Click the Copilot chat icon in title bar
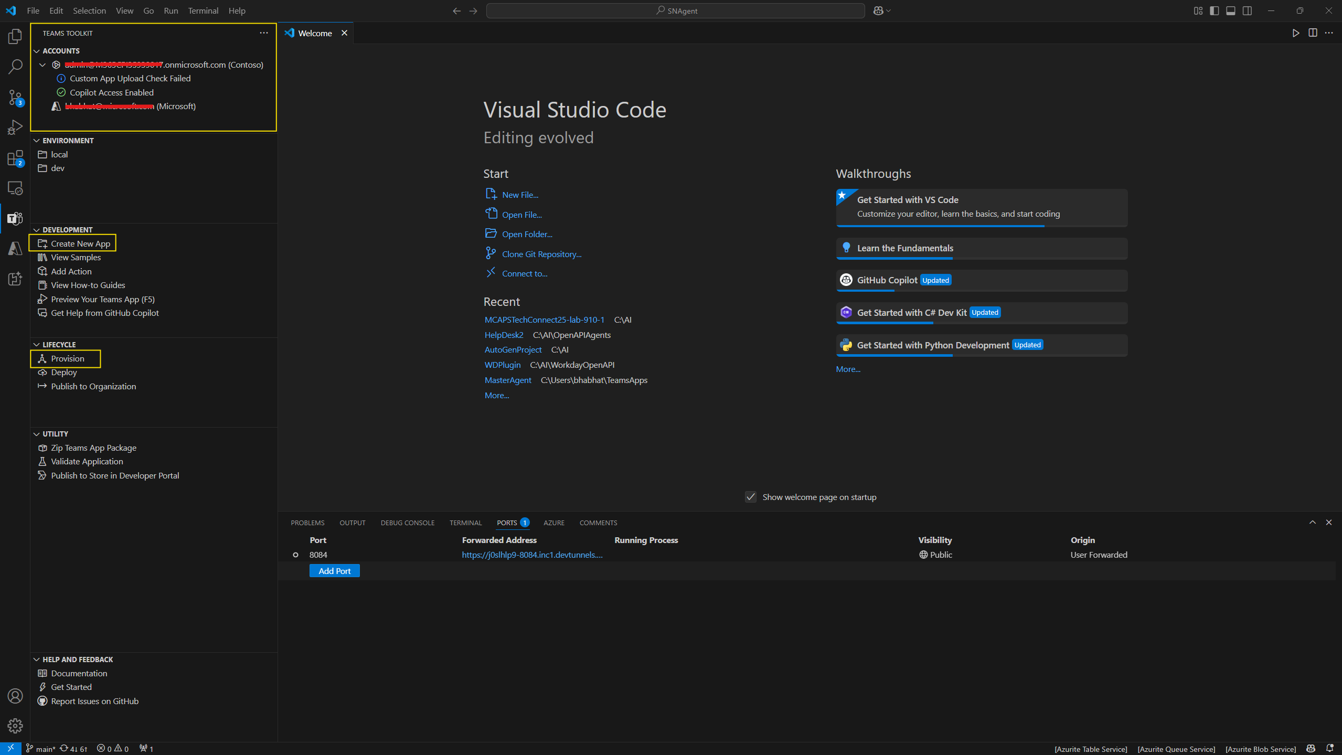The image size is (1342, 755). click(878, 10)
